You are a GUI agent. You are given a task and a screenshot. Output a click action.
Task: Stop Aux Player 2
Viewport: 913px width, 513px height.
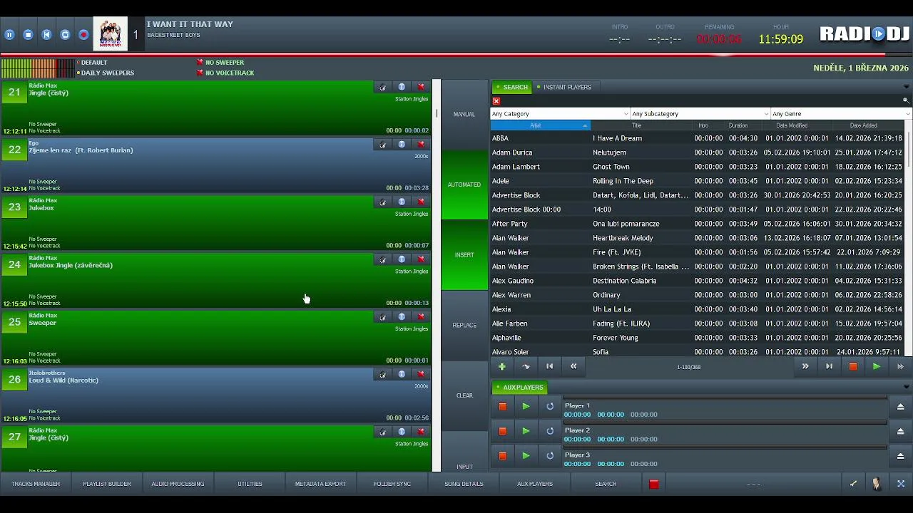tap(502, 431)
